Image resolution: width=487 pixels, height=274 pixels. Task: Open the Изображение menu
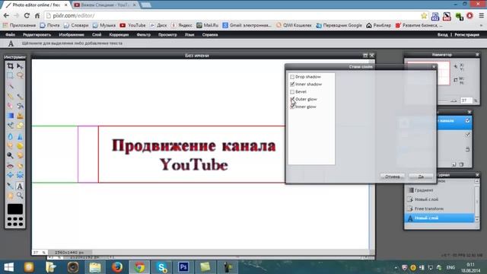coord(72,35)
